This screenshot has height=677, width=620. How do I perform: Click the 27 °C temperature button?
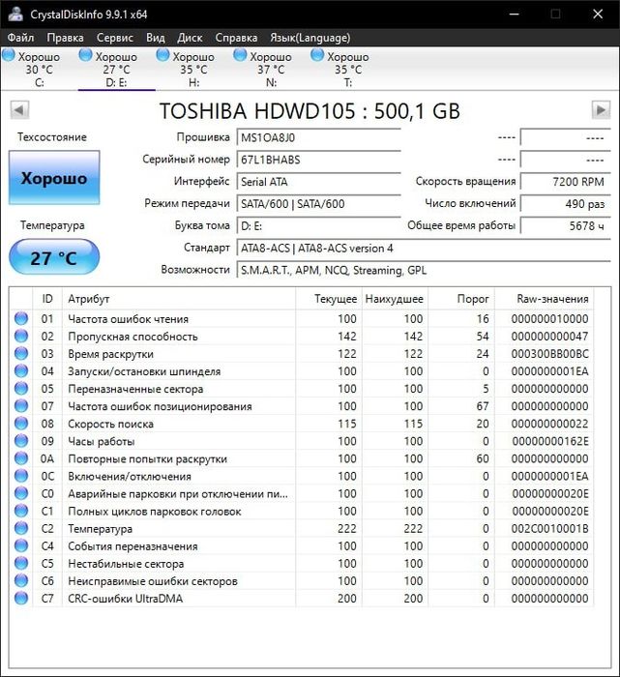tap(54, 257)
